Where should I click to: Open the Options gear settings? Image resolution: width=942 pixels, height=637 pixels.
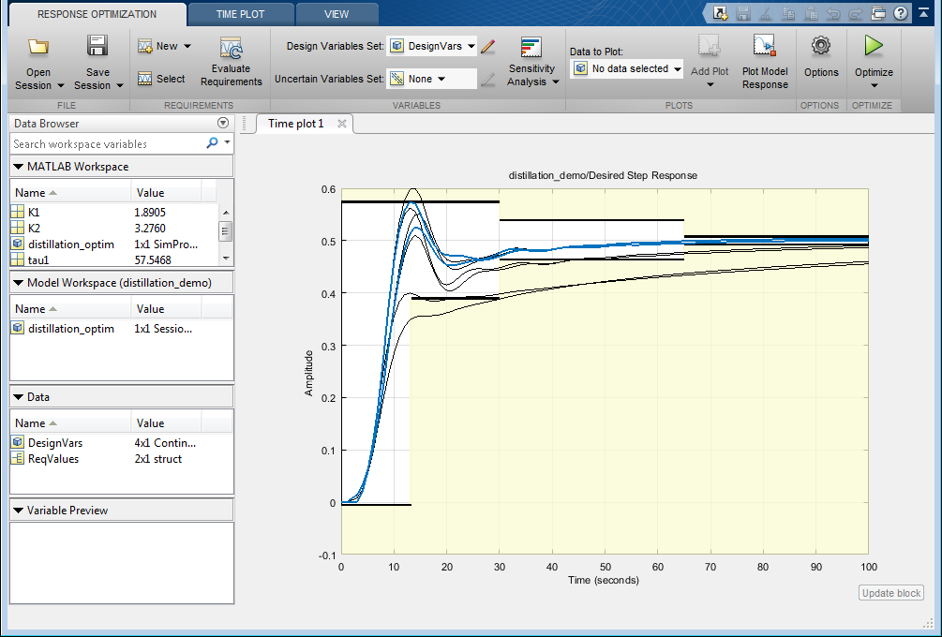pos(821,47)
